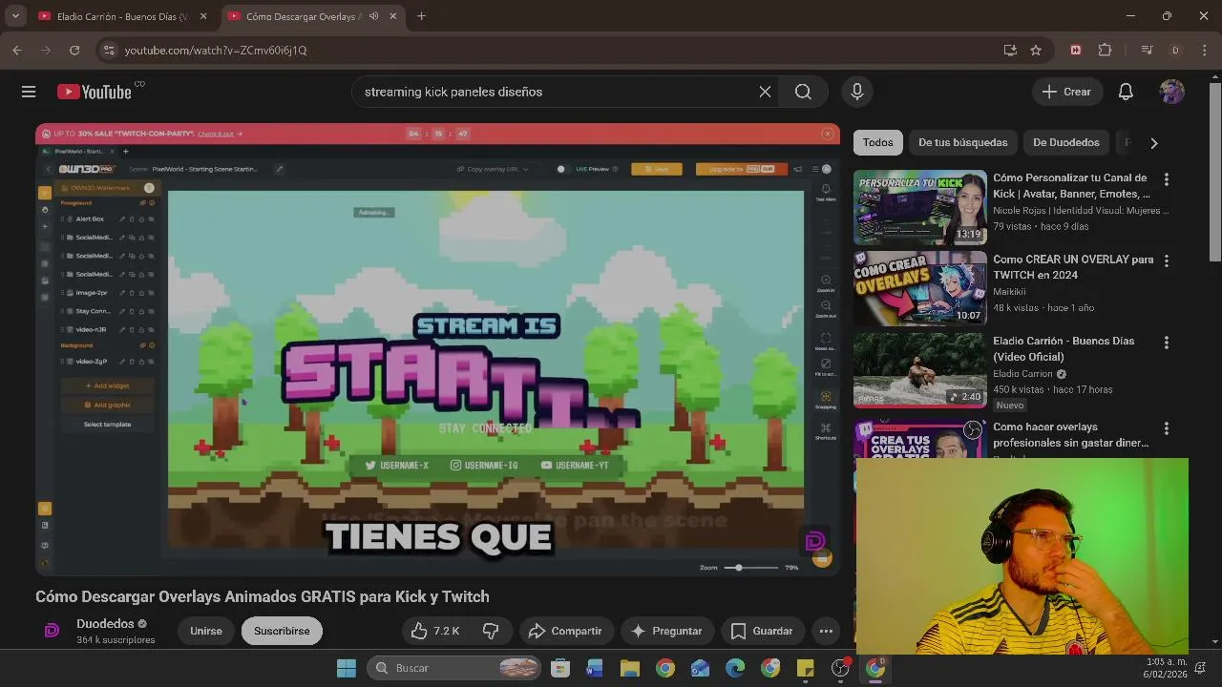Image resolution: width=1222 pixels, height=687 pixels.
Task: Open options for Nicole Rojas Kick video
Action: [x=1166, y=179]
